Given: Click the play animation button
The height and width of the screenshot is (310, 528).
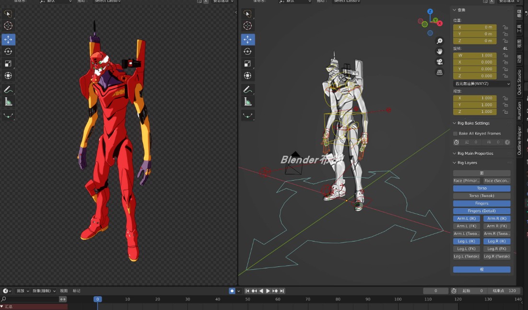Looking at the screenshot, I should 268,291.
